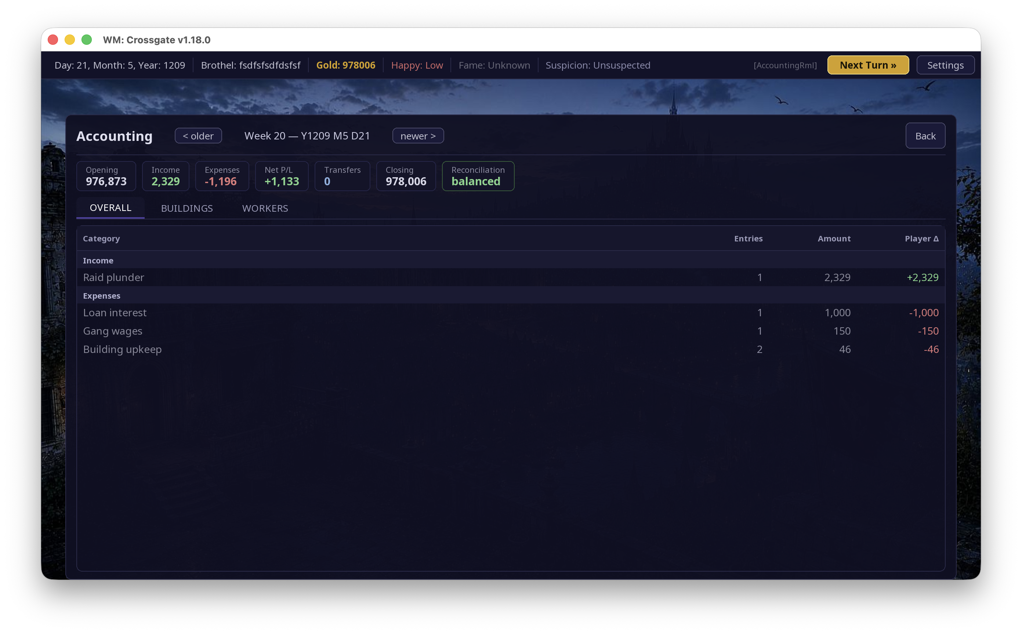Click the 'Gold: 978006' status entry

coord(346,65)
